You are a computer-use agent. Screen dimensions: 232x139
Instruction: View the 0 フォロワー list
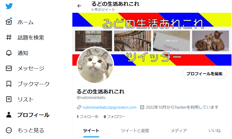[x=114, y=117]
